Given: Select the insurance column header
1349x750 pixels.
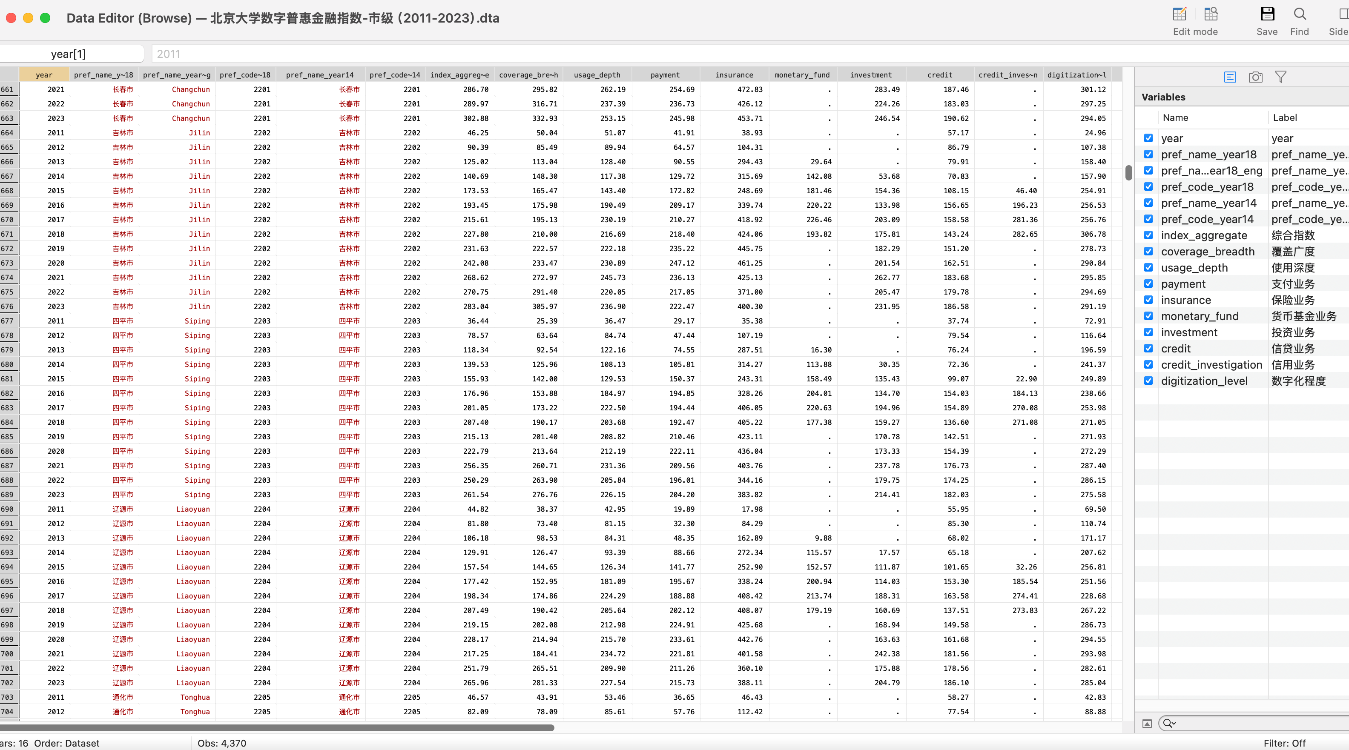Looking at the screenshot, I should tap(734, 75).
